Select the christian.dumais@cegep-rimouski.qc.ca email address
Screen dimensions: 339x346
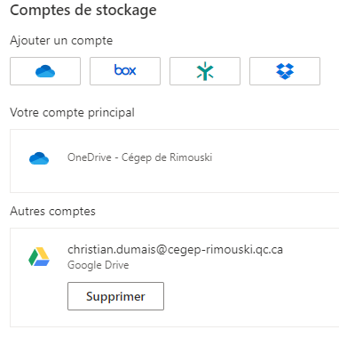[175, 250]
